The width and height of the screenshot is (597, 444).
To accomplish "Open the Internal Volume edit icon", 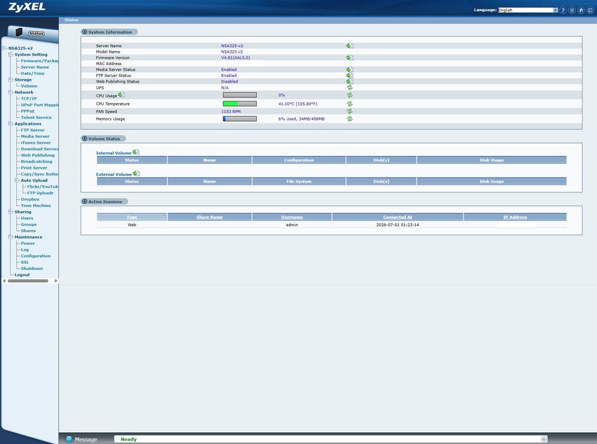I will point(136,152).
